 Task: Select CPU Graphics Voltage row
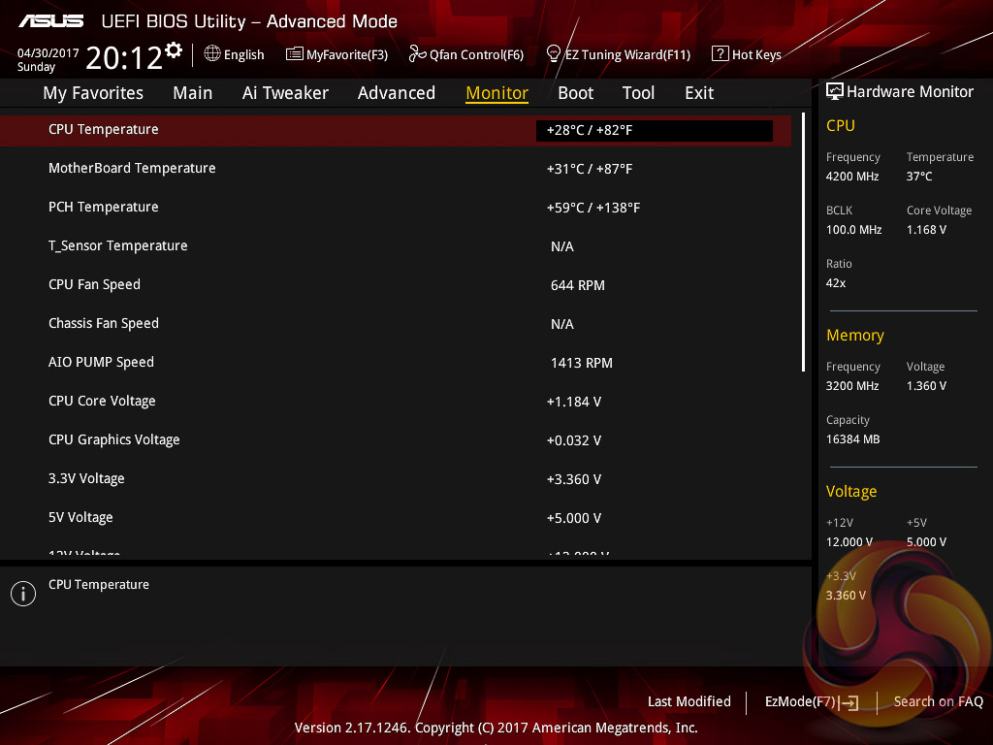pyautogui.click(x=396, y=439)
